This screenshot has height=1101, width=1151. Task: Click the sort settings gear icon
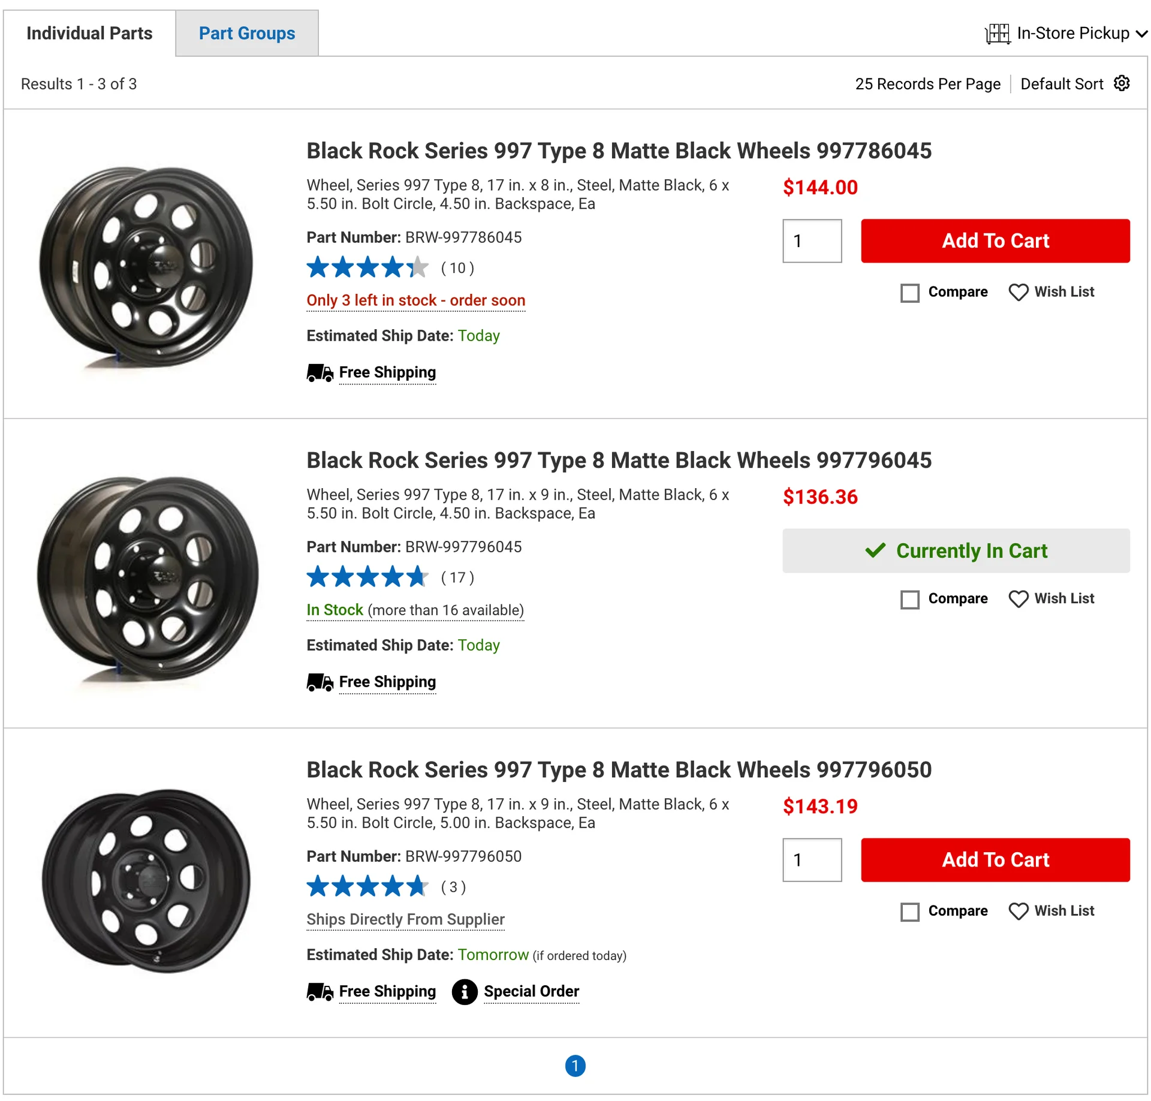[x=1122, y=83]
